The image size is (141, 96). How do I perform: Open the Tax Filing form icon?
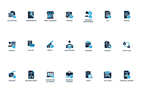[x=108, y=75]
